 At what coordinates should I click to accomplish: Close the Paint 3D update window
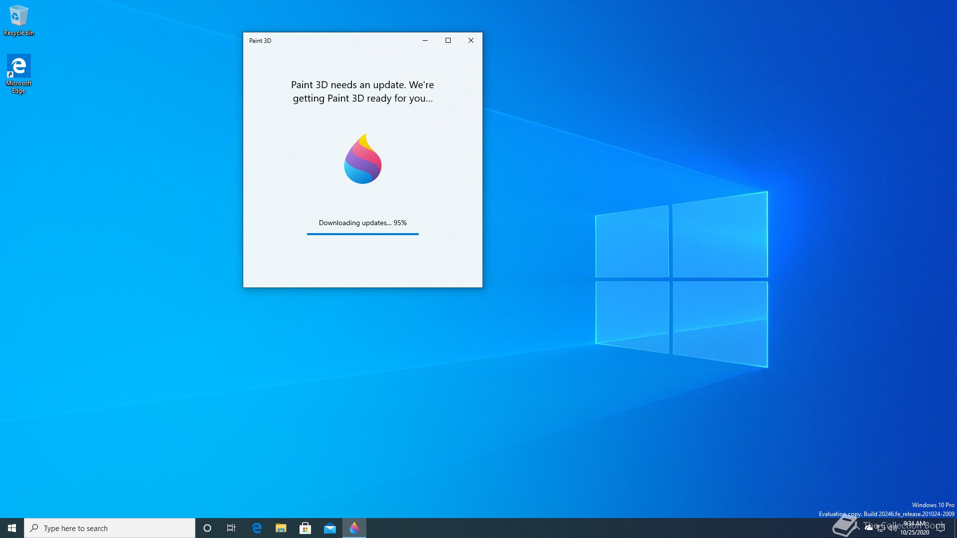coord(471,41)
